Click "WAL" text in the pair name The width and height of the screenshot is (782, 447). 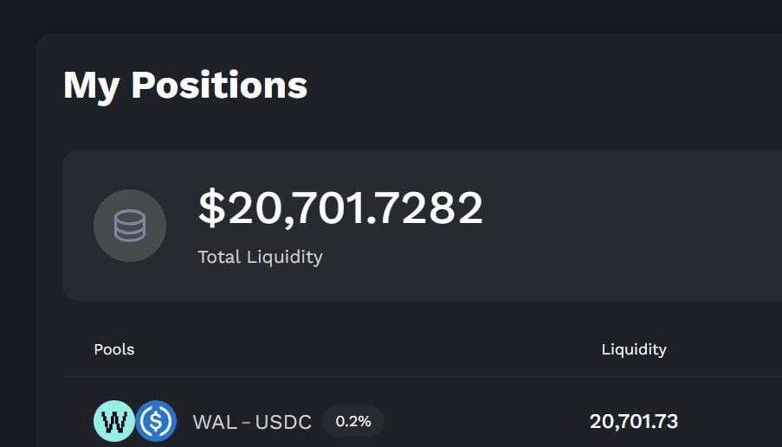pyautogui.click(x=211, y=422)
